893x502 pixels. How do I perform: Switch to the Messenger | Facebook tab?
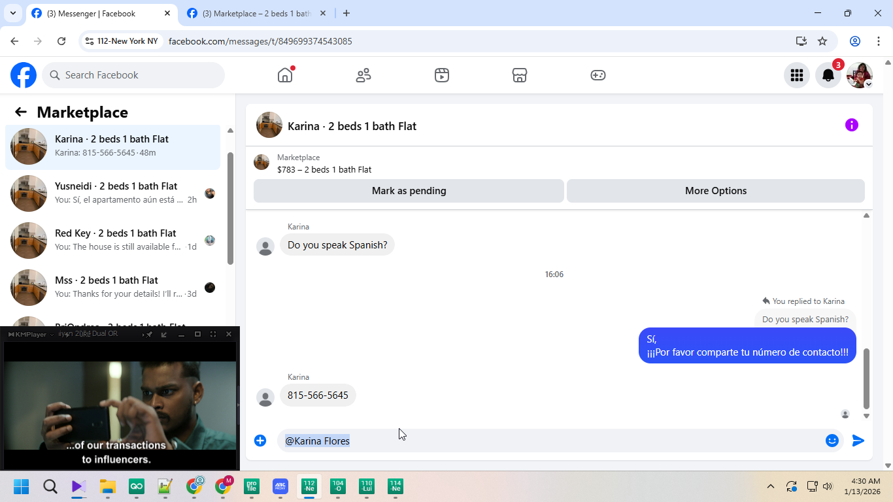[x=101, y=13]
